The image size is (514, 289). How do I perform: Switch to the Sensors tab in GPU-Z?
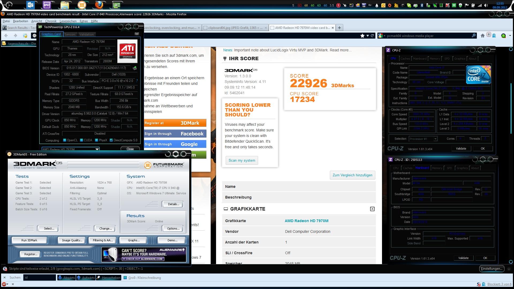pyautogui.click(x=70, y=34)
